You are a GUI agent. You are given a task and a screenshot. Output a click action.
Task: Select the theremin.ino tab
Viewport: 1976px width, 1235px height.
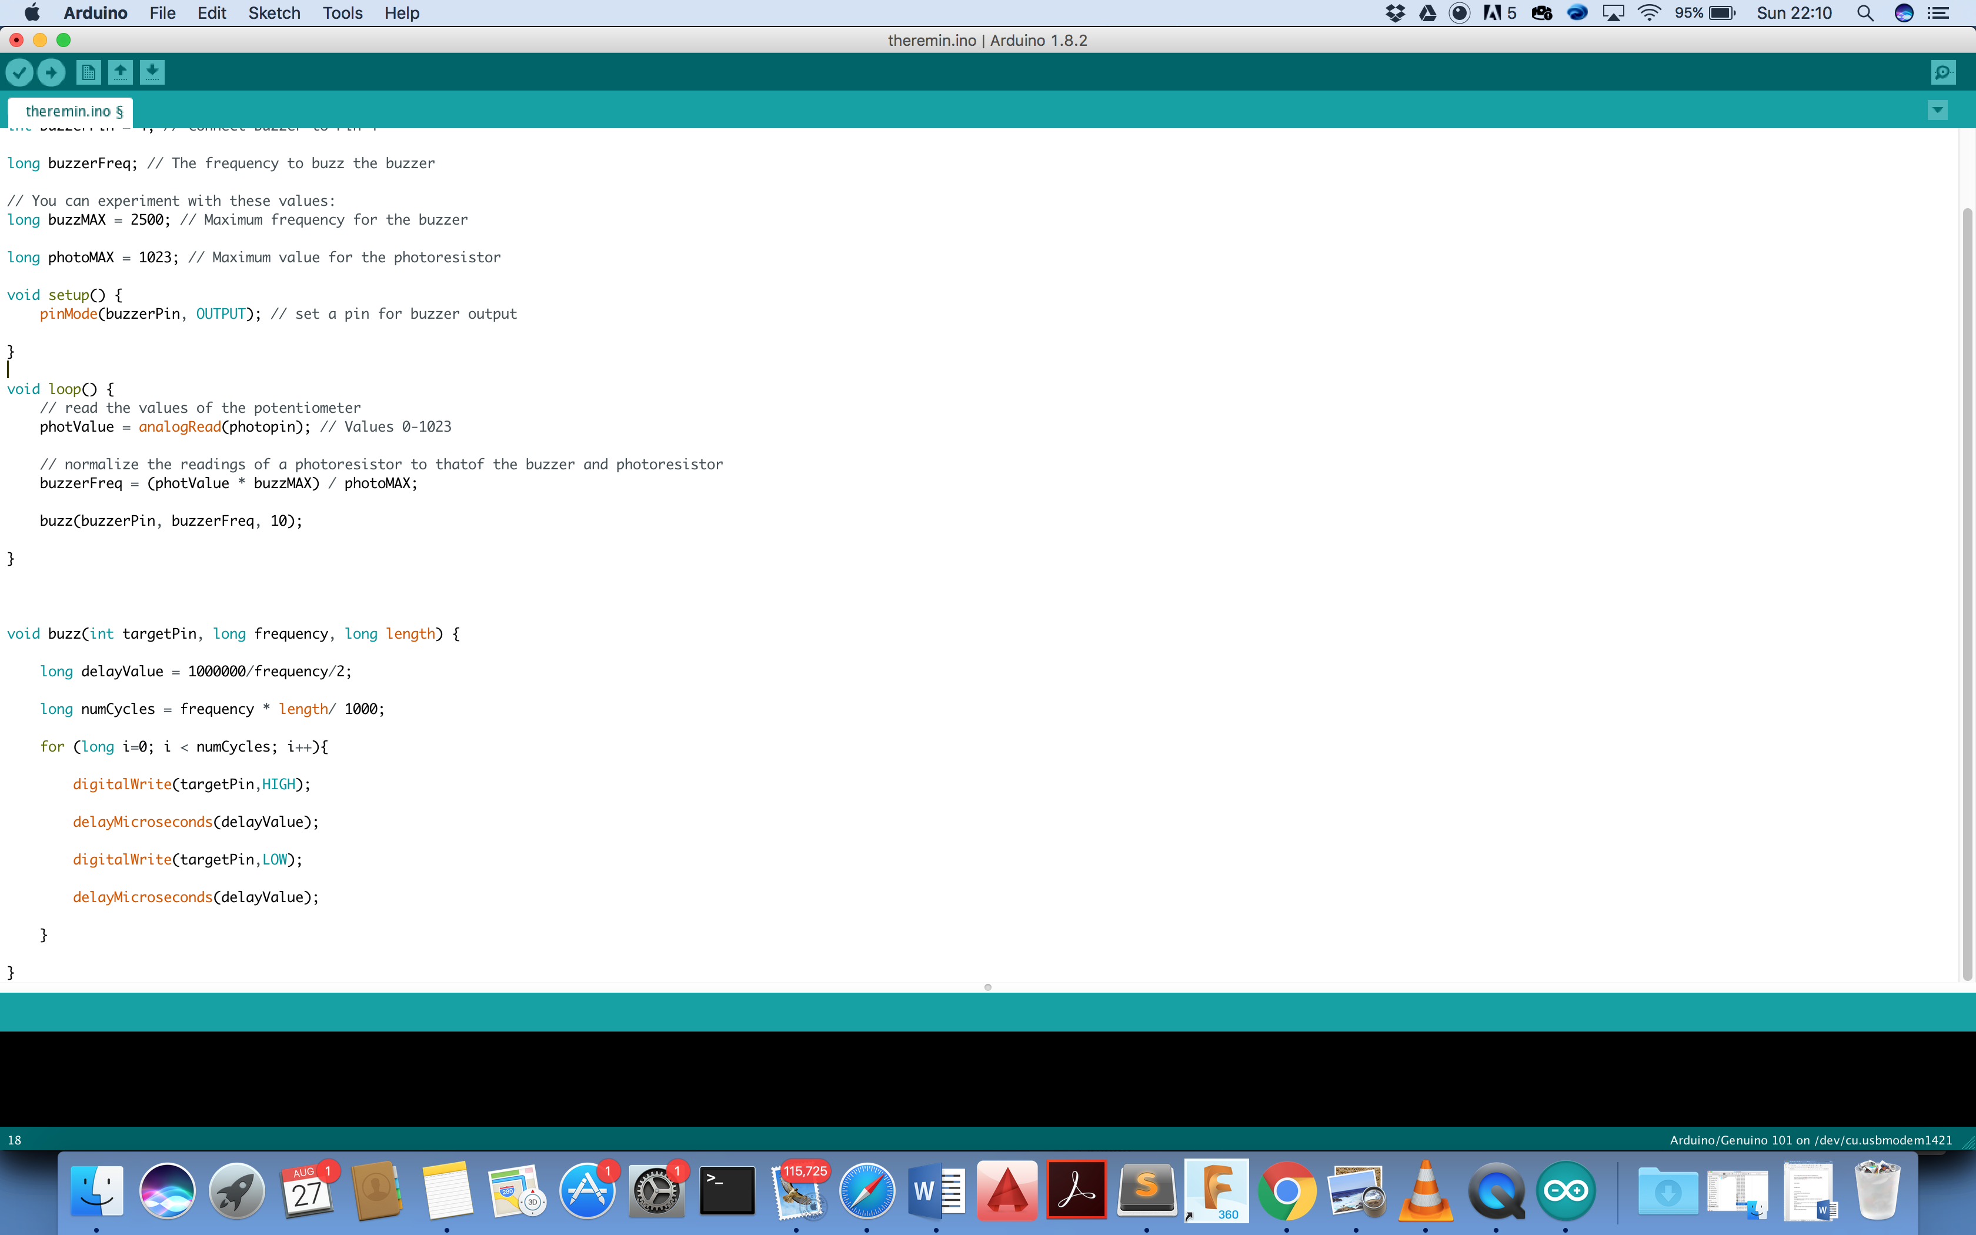(70, 112)
